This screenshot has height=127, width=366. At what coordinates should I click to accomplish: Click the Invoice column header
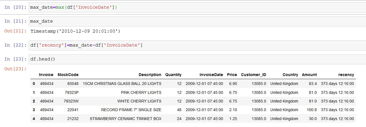[46, 75]
